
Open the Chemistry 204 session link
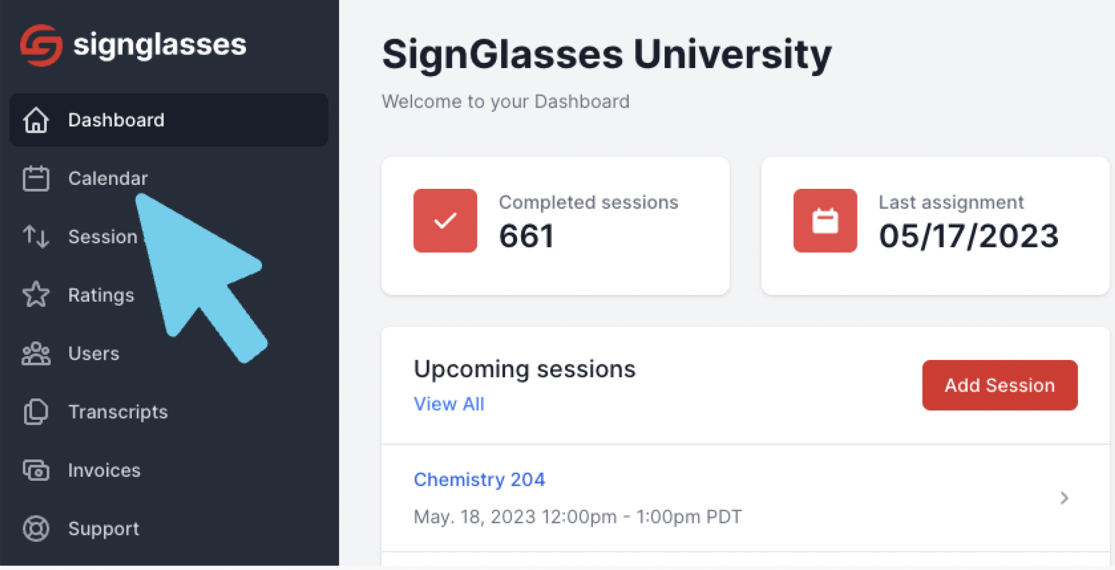click(479, 480)
